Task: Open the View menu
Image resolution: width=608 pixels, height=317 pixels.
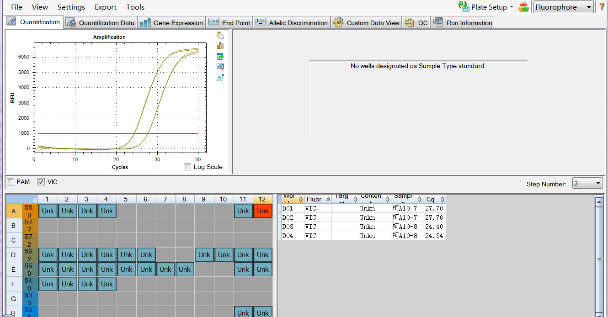Action: pos(40,7)
